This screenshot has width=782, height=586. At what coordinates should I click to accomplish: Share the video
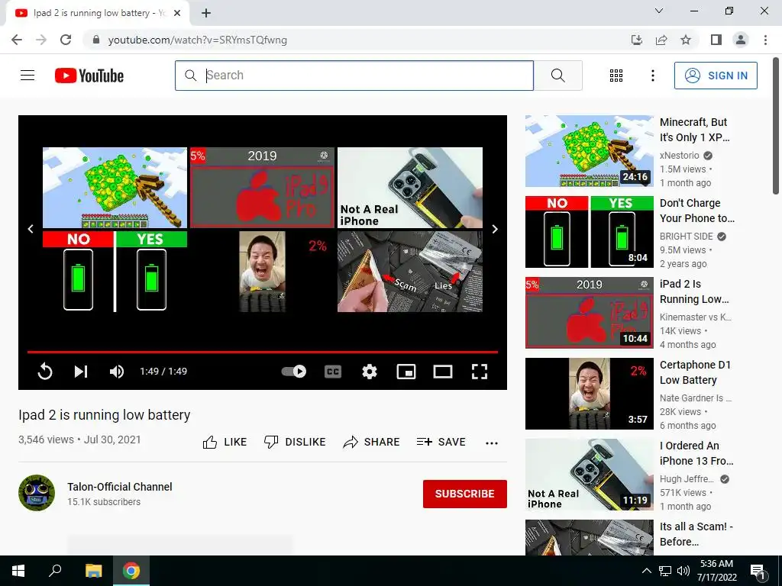[x=372, y=442]
